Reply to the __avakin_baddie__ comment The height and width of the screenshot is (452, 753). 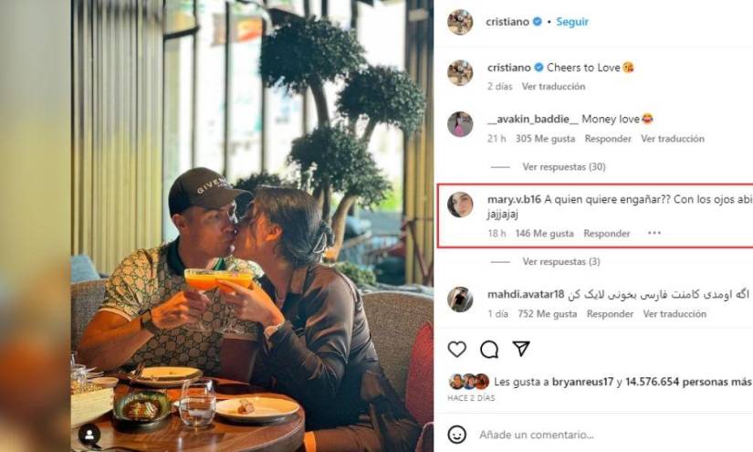pos(608,139)
